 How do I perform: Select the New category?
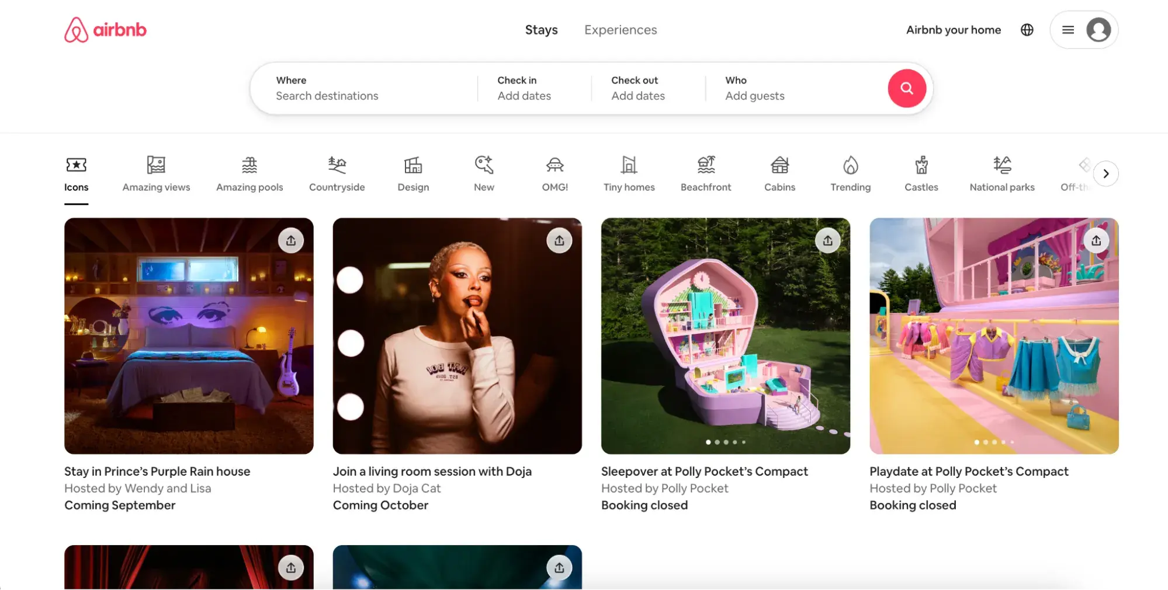pos(484,174)
